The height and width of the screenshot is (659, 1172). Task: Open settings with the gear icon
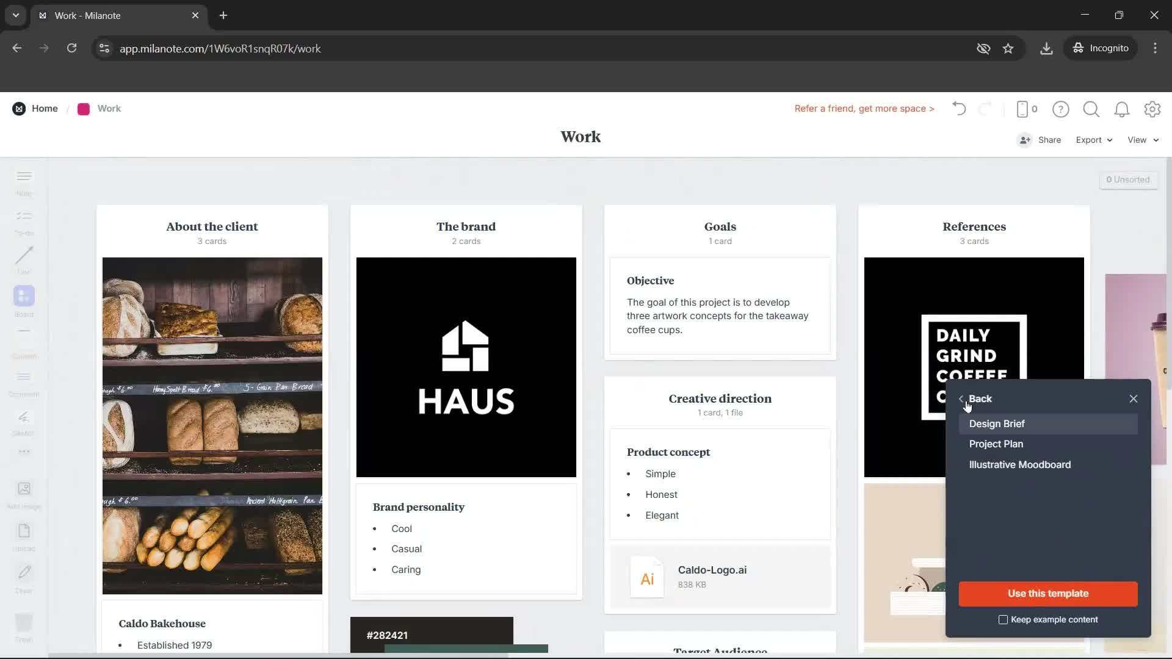click(1152, 109)
